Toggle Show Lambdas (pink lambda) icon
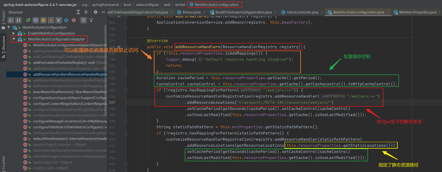 coord(74,20)
